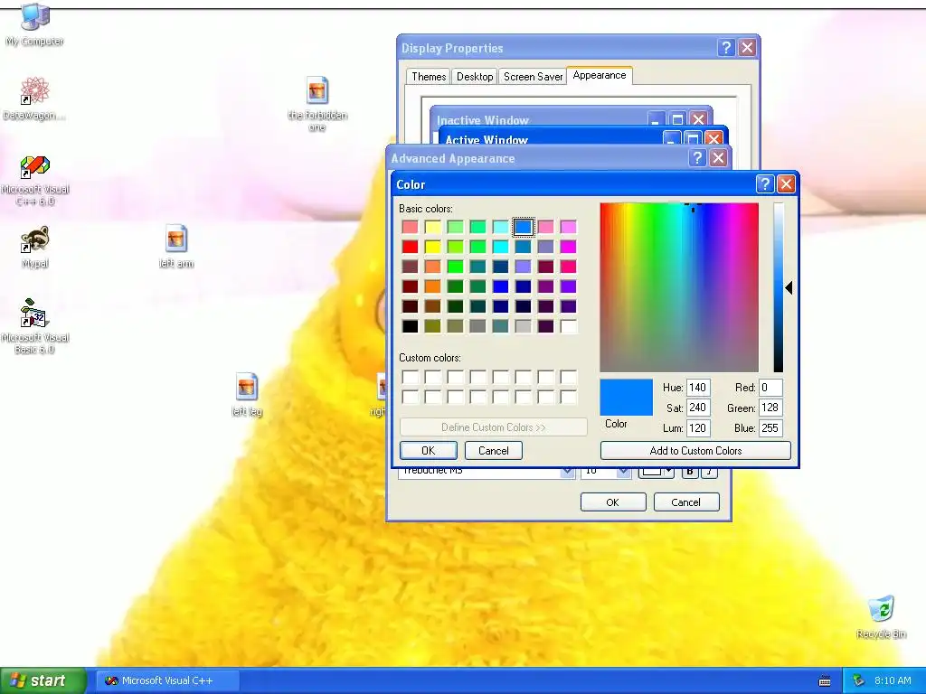Click Add to Custom Colors button
This screenshot has width=926, height=694.
[695, 450]
